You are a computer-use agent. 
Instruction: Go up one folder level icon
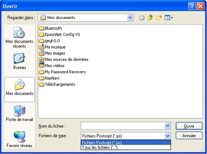coord(150,18)
